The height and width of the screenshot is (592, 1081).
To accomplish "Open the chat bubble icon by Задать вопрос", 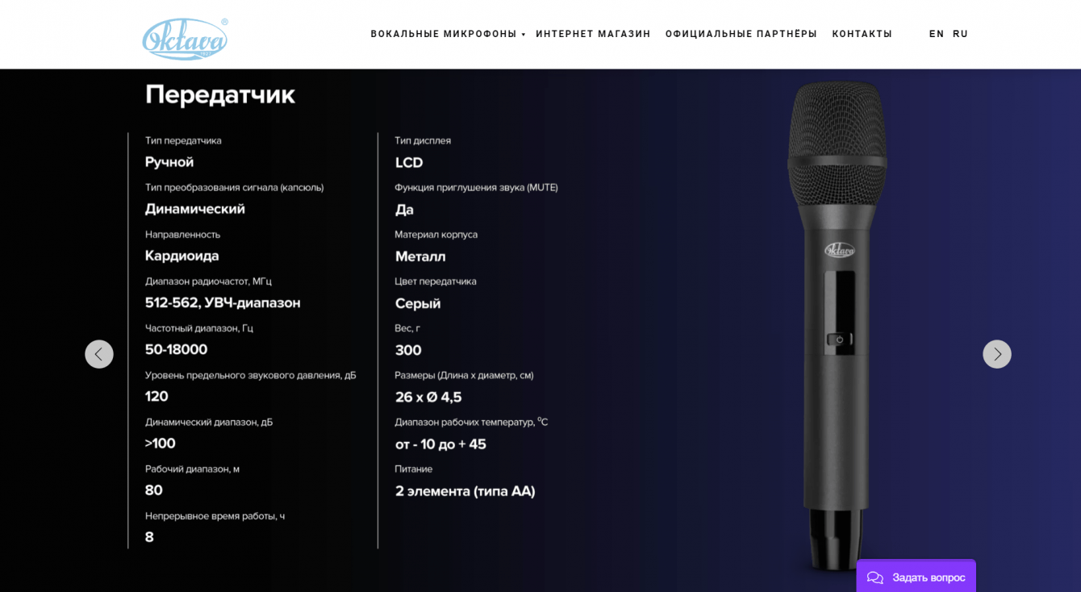I will pyautogui.click(x=874, y=577).
